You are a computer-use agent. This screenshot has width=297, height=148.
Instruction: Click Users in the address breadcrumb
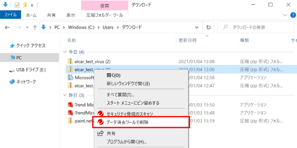point(108,28)
